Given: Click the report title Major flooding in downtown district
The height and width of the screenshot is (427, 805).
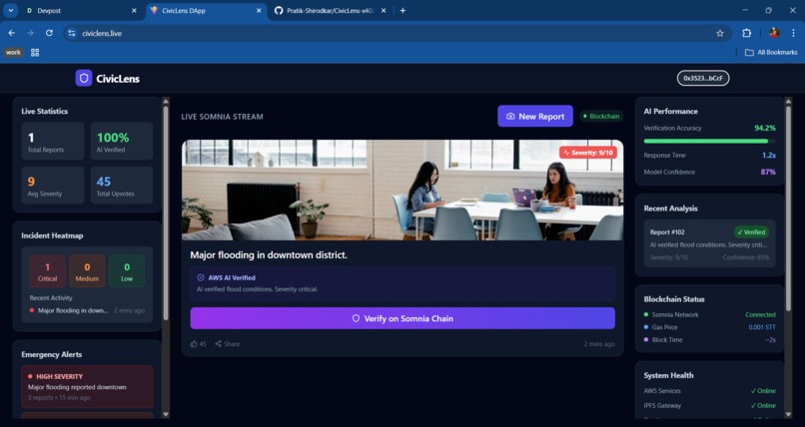Looking at the screenshot, I should tap(269, 254).
